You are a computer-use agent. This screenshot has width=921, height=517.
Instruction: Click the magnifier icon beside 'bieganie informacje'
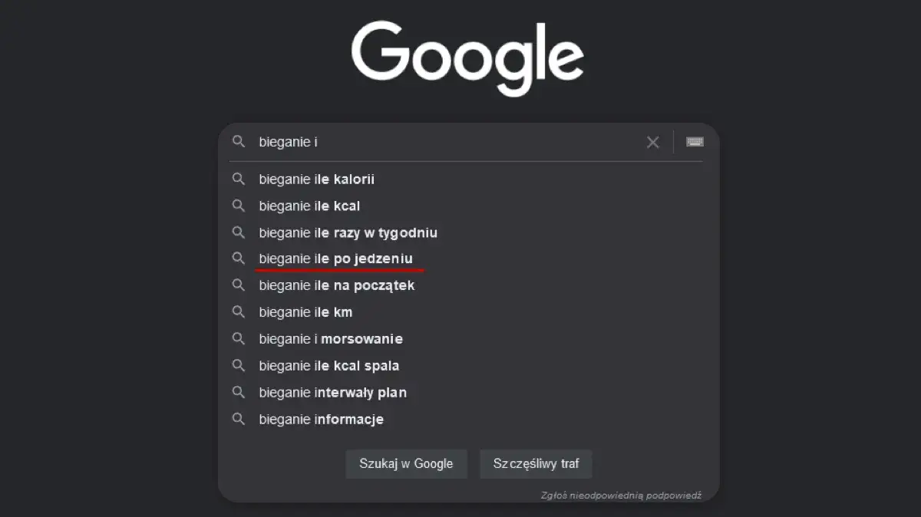point(239,419)
